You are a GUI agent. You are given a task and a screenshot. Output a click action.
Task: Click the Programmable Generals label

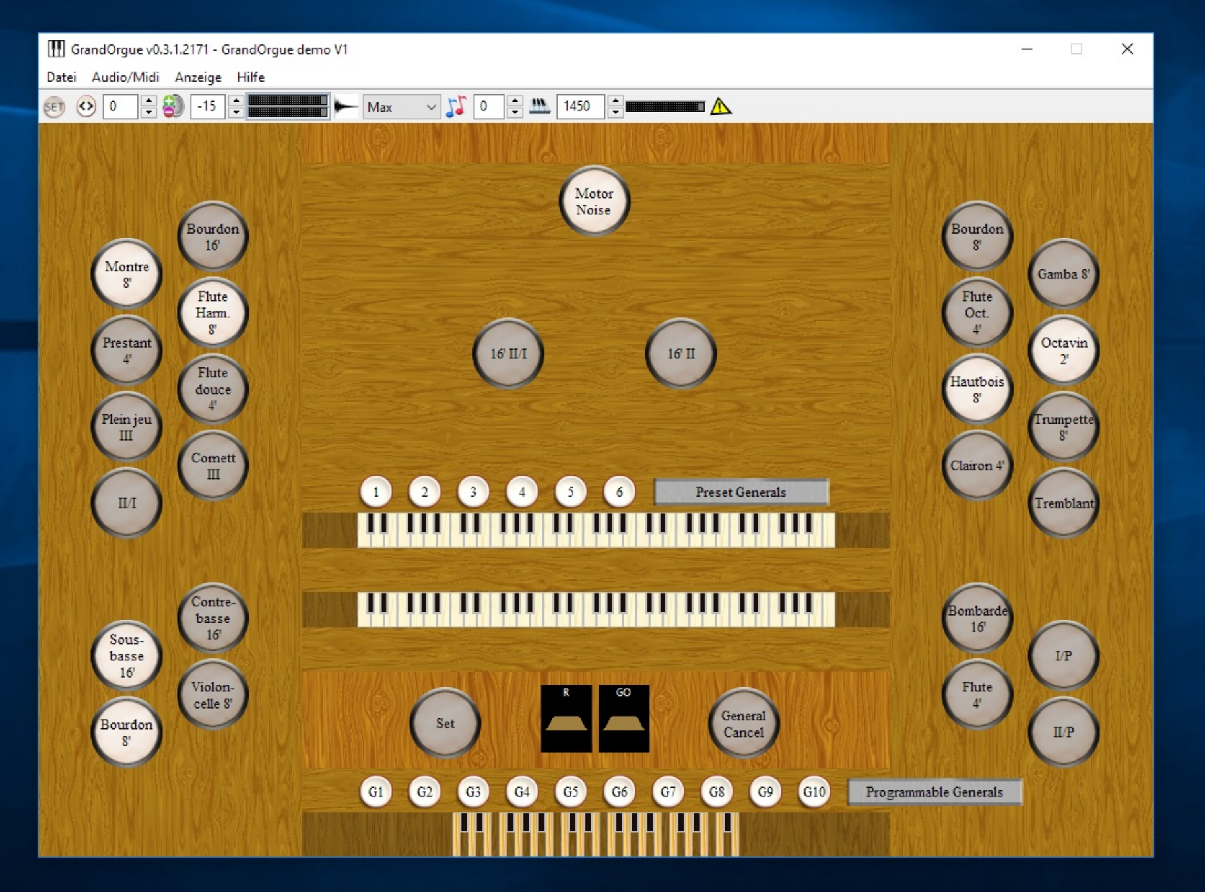click(x=934, y=792)
